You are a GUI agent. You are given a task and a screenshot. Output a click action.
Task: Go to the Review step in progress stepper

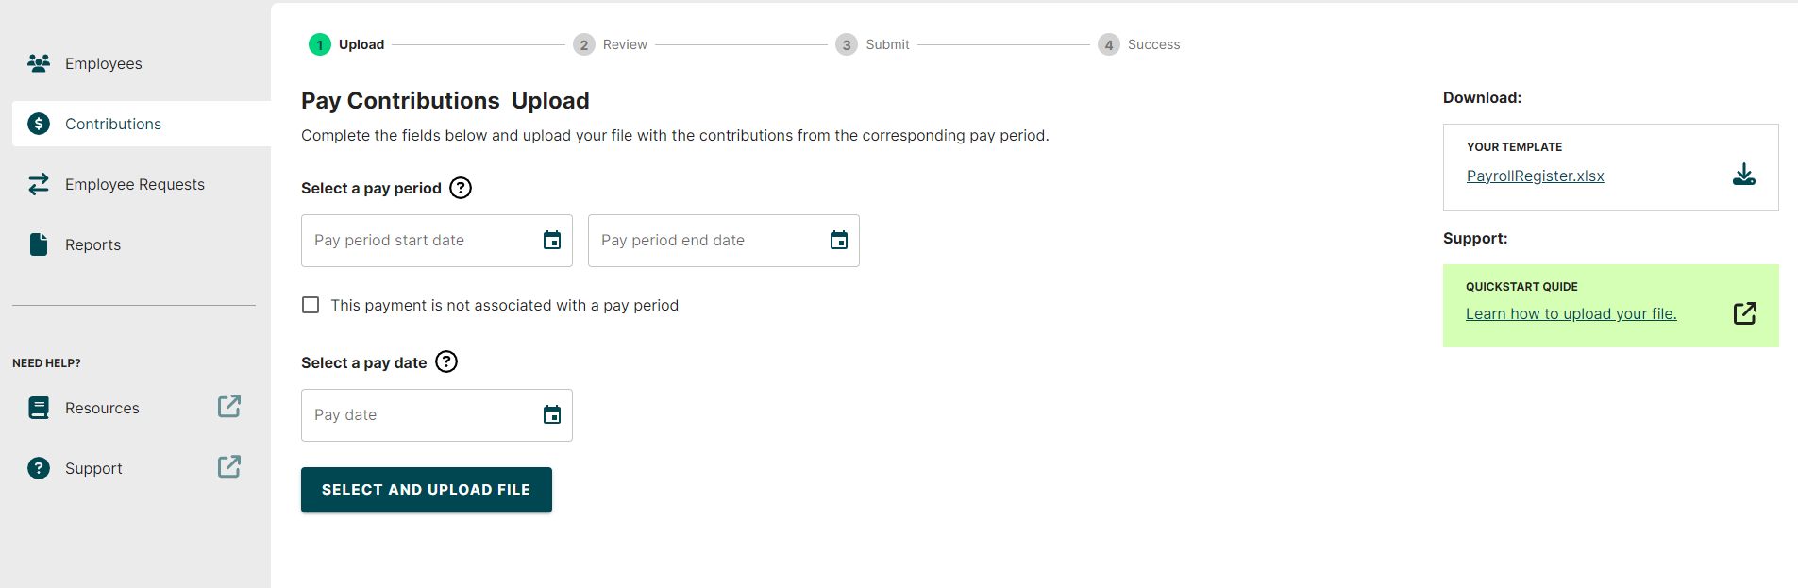(611, 44)
